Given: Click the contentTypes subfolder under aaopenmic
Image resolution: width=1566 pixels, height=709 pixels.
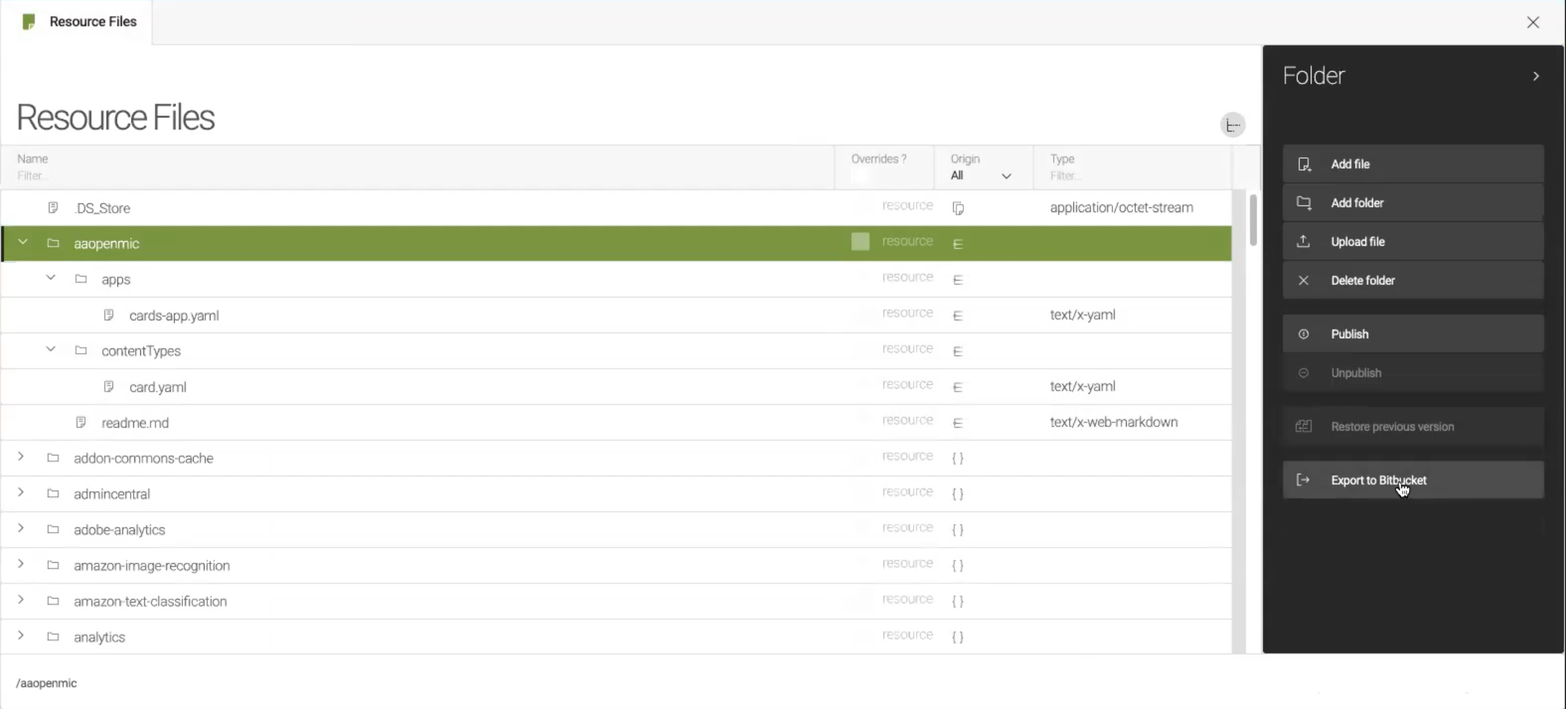Looking at the screenshot, I should click(141, 351).
